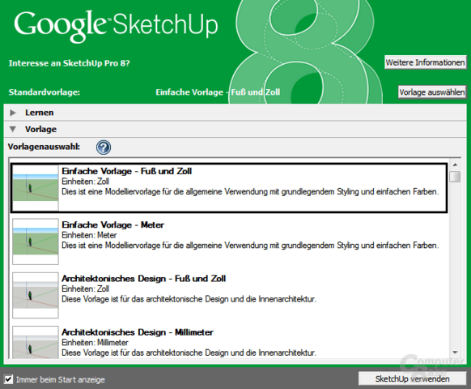This screenshot has height=389, width=471.
Task: Expand the Lernen section
Action: [13, 113]
